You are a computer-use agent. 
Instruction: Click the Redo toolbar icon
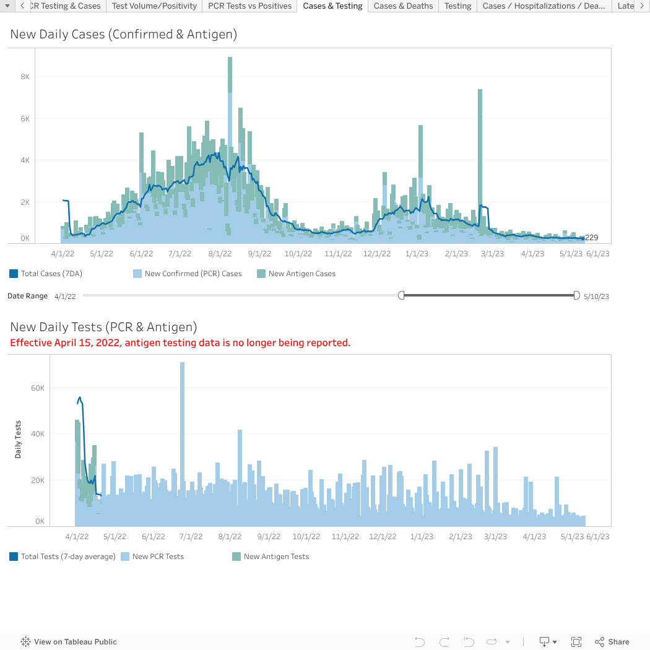444,642
